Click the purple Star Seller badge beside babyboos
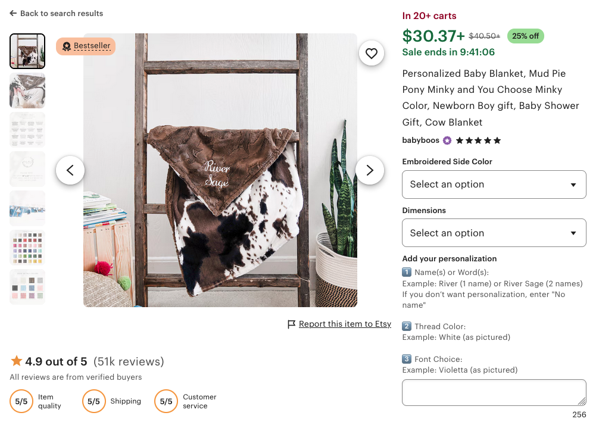 click(447, 140)
